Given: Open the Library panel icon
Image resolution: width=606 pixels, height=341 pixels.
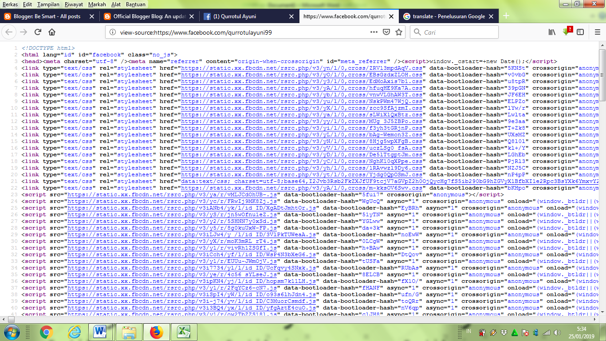Looking at the screenshot, I should [x=553, y=32].
